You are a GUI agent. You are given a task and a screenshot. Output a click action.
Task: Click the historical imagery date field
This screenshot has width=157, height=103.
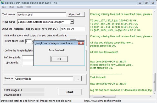tap(72, 29)
